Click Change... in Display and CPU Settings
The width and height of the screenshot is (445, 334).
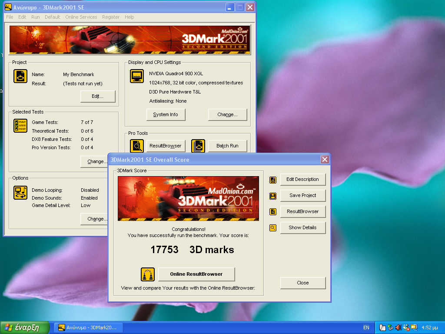click(227, 114)
